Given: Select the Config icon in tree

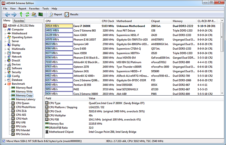Looking at the screenshot, I should [x=9, y=76].
